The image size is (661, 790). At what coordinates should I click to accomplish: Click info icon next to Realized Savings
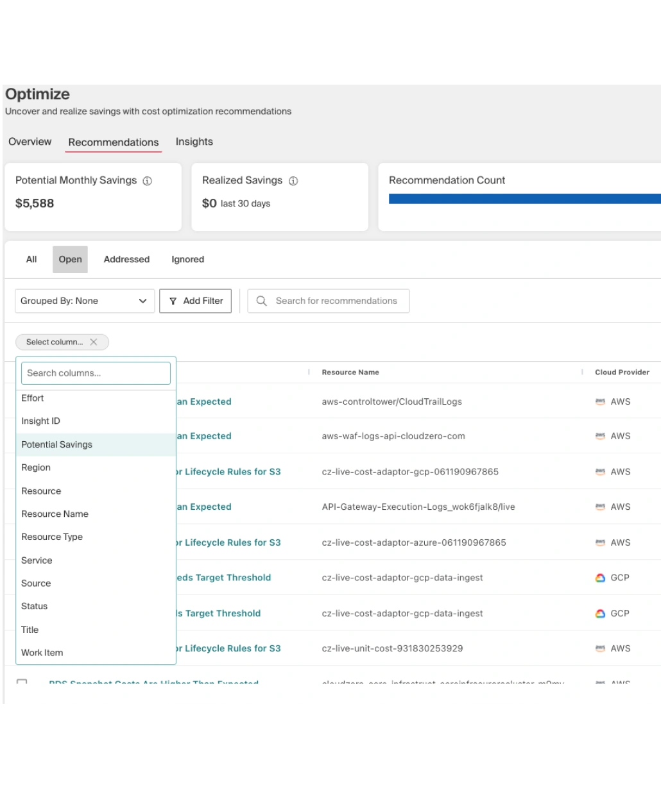293,181
